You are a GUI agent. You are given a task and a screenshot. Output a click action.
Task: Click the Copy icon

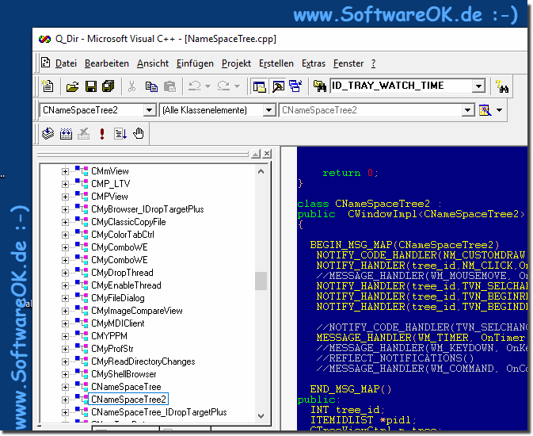pos(151,86)
